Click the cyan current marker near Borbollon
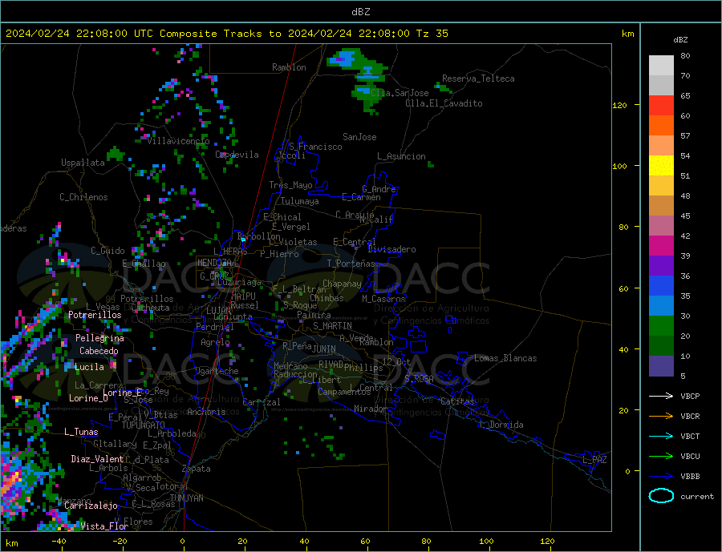The width and height of the screenshot is (722, 552). click(243, 240)
